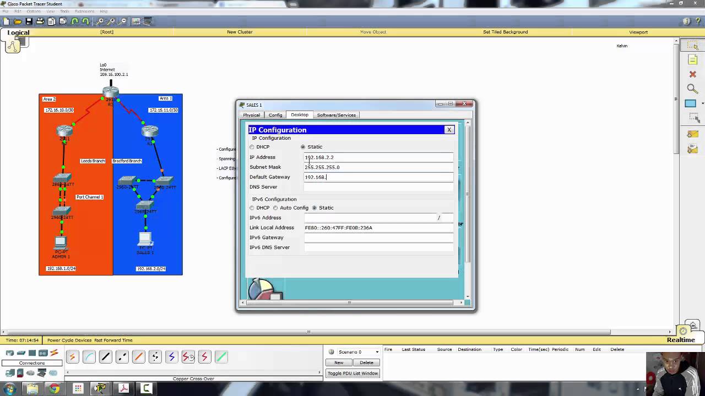This screenshot has height=396, width=705.
Task: Open the Drawing Palette toolbar icon
Action: click(136, 21)
